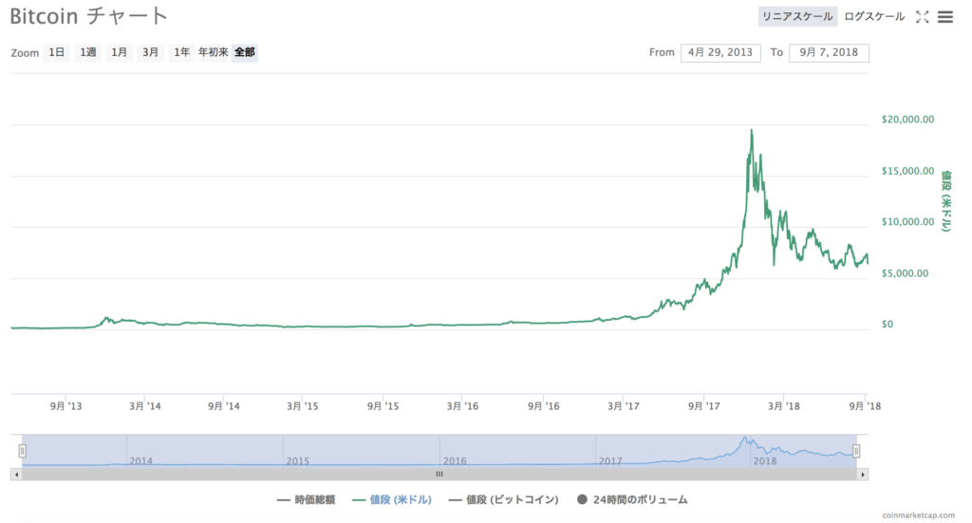Set zoom to 年初来 year-to-date
This screenshot has width=972, height=523.
[x=214, y=52]
